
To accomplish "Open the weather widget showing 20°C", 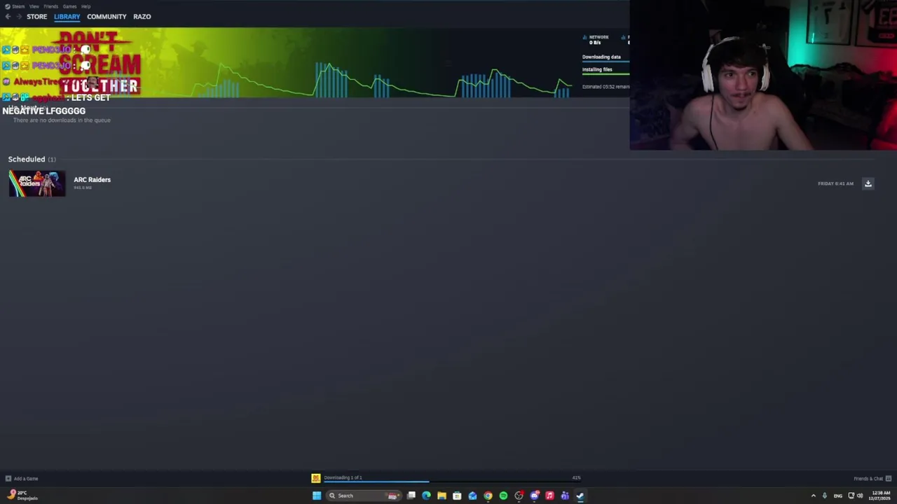I will [21, 496].
